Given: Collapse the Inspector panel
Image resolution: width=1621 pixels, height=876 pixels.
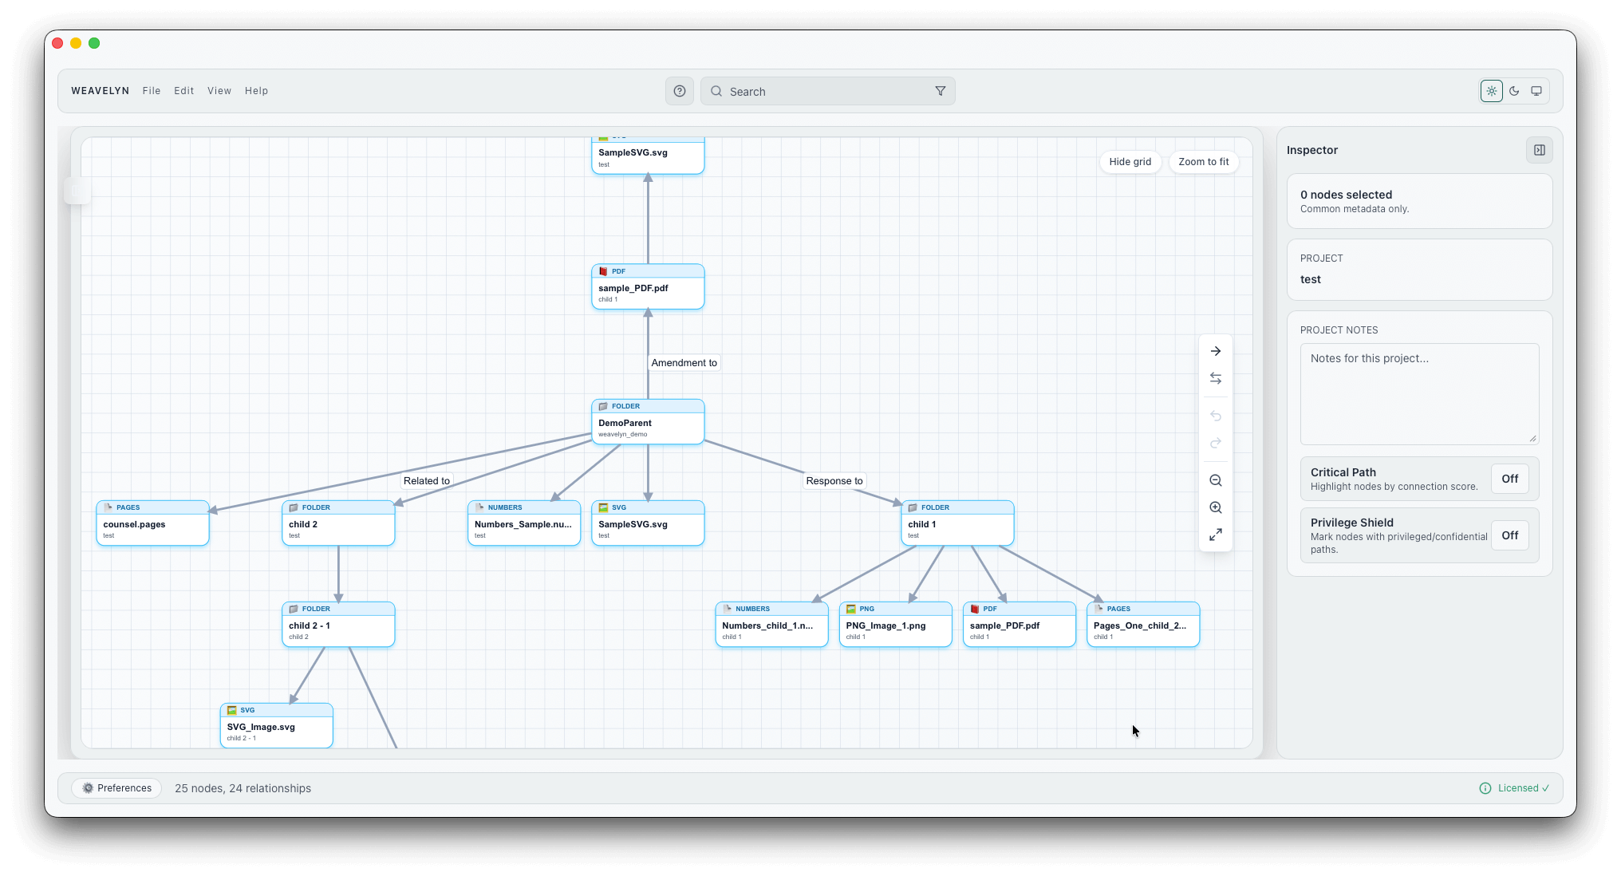Looking at the screenshot, I should click(x=1540, y=149).
